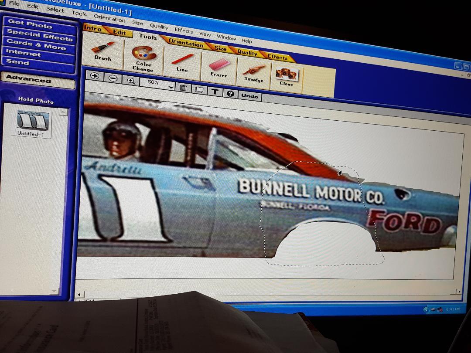
Task: Click the trash can delete icon
Action: click(x=183, y=88)
